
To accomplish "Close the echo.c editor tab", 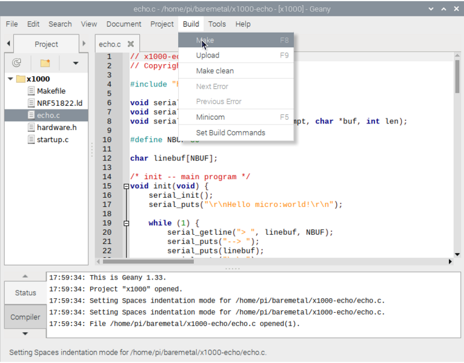I will click(130, 44).
